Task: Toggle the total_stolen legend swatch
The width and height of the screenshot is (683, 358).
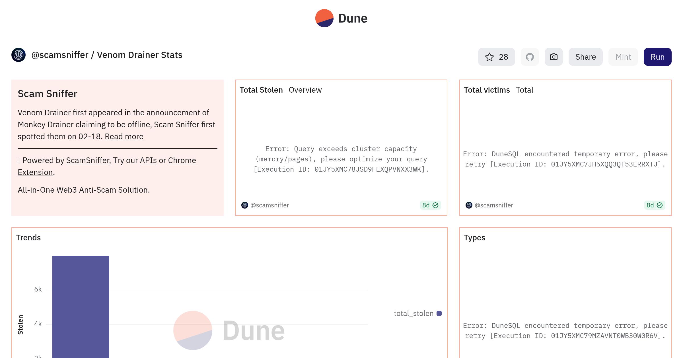Action: tap(439, 313)
